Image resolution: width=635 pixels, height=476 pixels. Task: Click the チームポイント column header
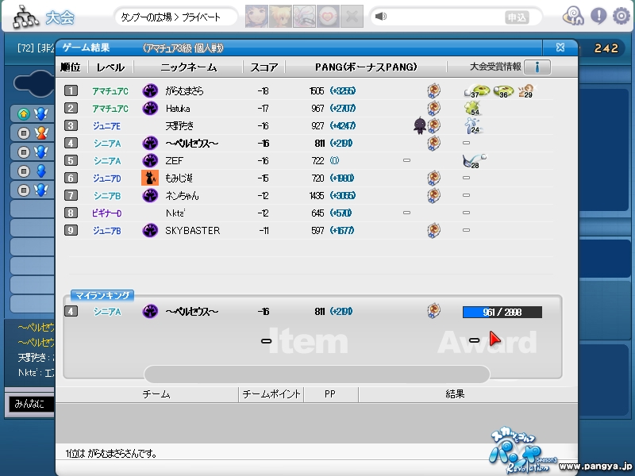(x=271, y=394)
